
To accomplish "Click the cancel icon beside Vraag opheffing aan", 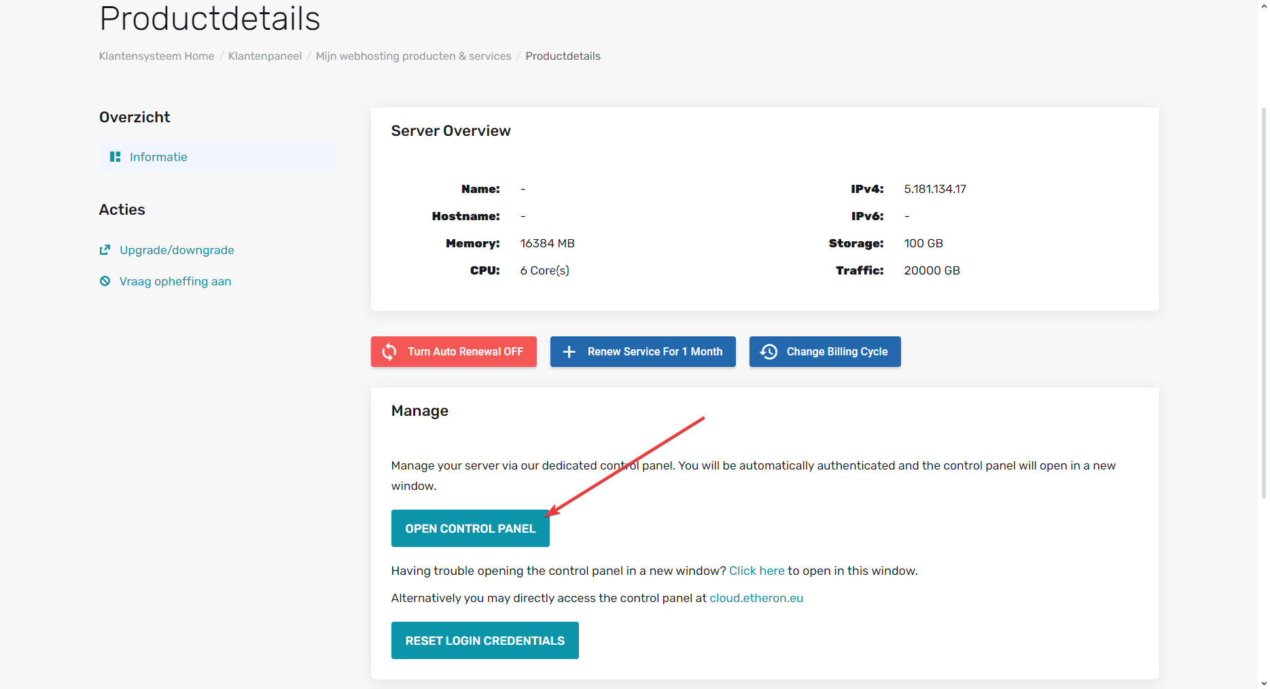I will 105,281.
